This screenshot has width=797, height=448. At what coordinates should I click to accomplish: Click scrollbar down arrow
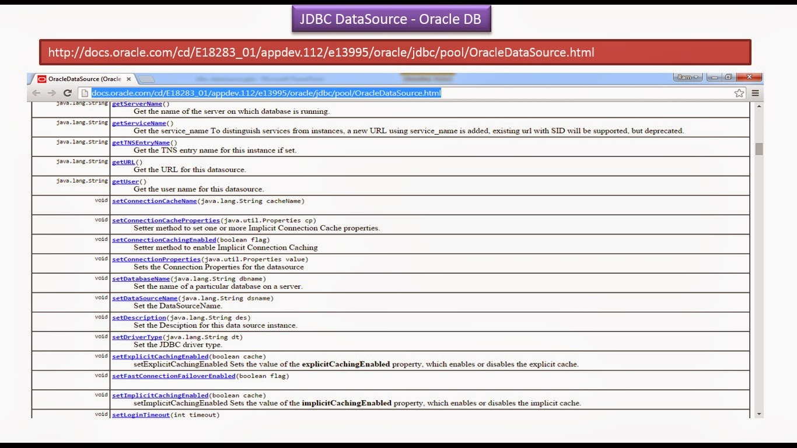[x=759, y=414]
